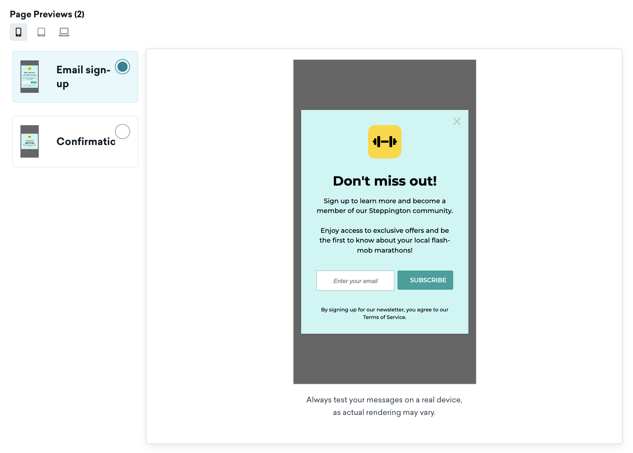
Task: Select the mobile device preview icon
Action: [18, 32]
